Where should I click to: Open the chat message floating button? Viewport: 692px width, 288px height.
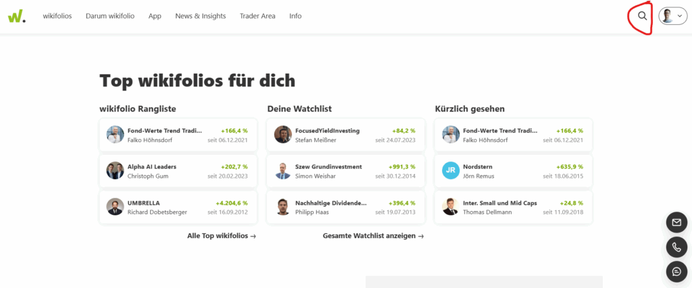tap(676, 272)
